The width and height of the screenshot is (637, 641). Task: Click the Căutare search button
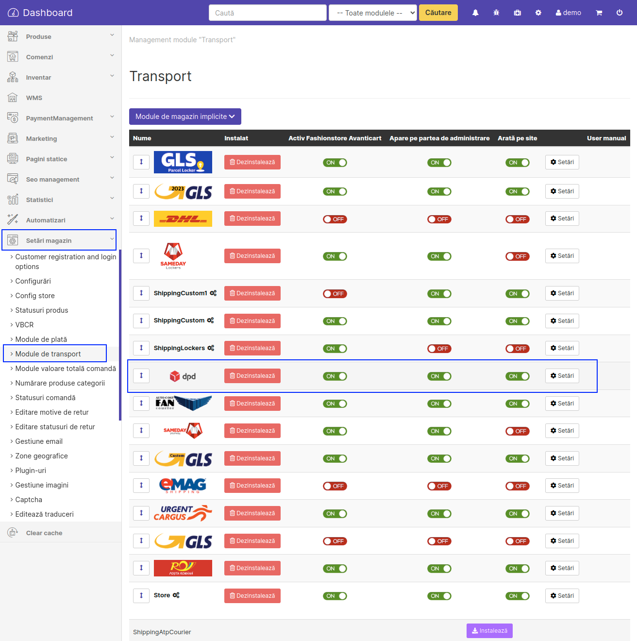(x=438, y=13)
